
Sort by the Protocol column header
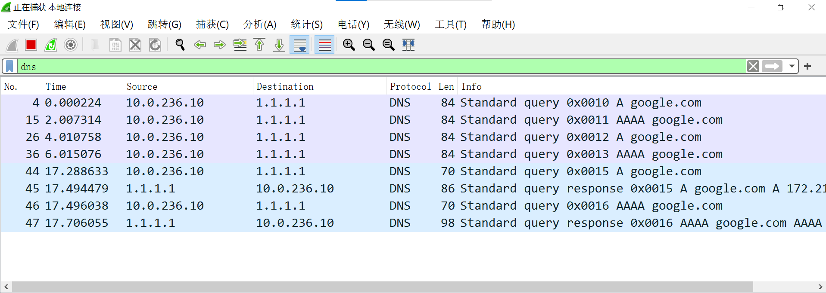(411, 86)
